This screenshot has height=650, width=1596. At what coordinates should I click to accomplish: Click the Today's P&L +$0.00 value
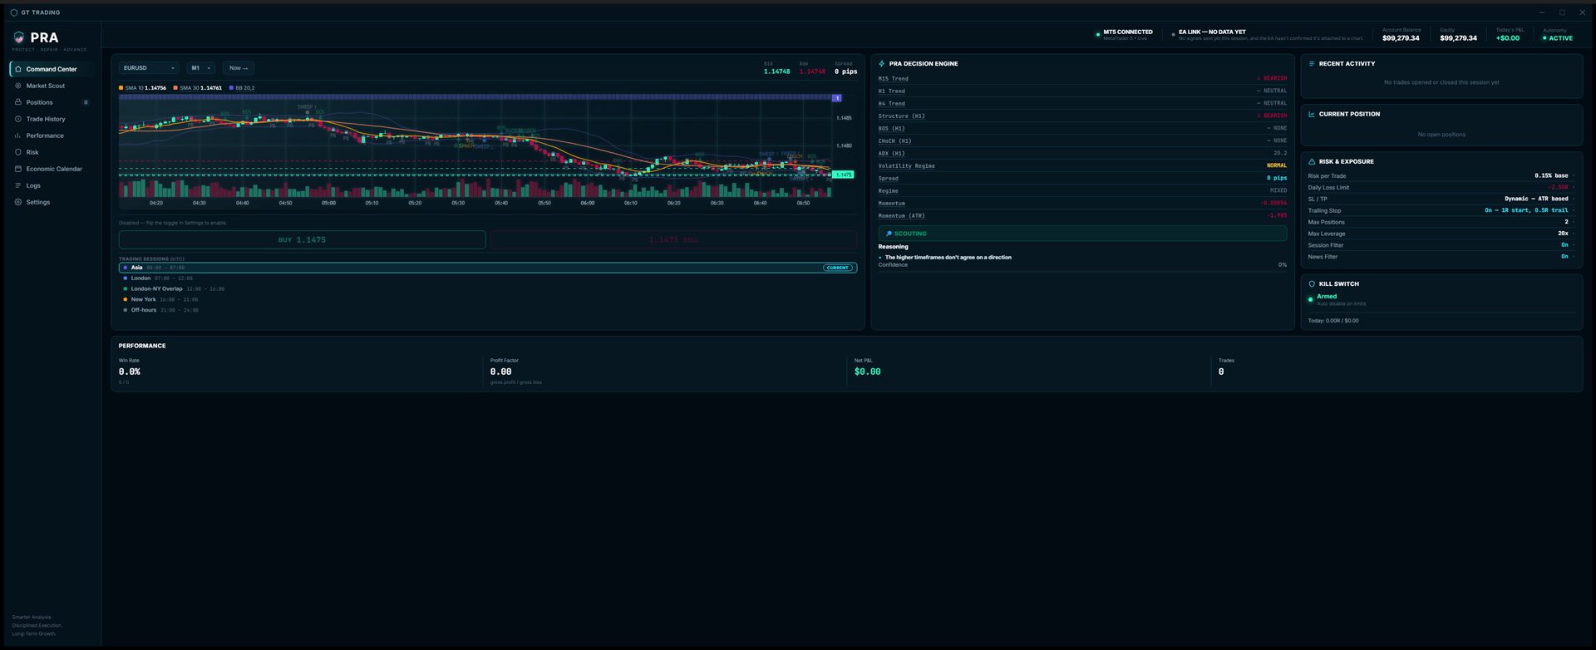1508,38
